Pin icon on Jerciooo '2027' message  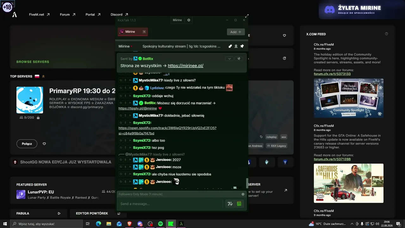(130, 160)
